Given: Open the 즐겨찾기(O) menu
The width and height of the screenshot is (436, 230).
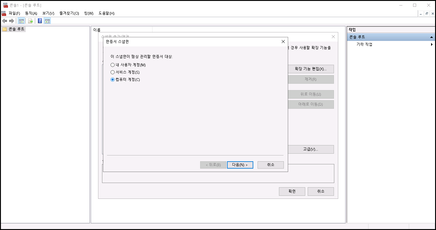Looking at the screenshot, I should pos(69,13).
